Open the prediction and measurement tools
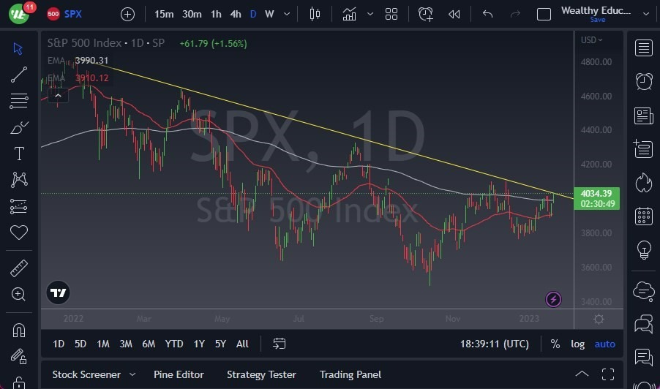This screenshot has width=660, height=389. [x=18, y=206]
